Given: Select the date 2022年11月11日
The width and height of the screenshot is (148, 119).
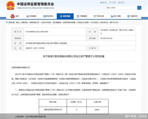Looking at the screenshot, I should point(106,38).
